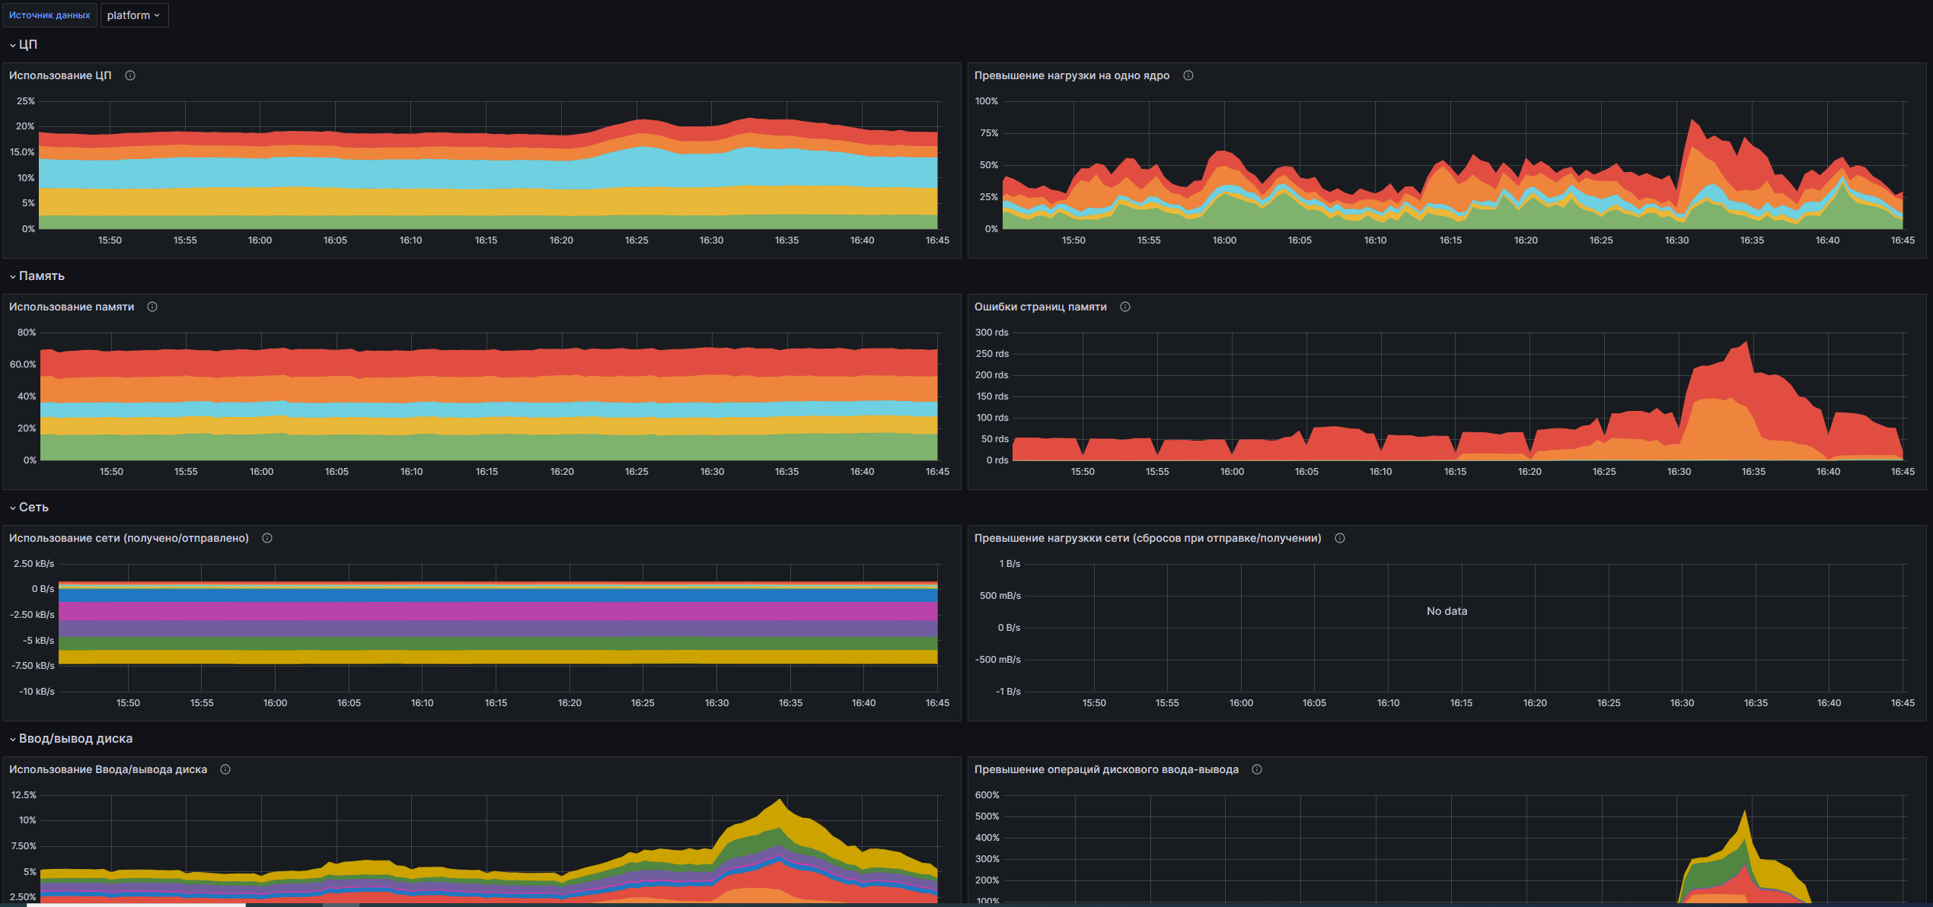Open Использование ЦП panel title menu
Image resolution: width=1933 pixels, height=907 pixels.
click(60, 75)
